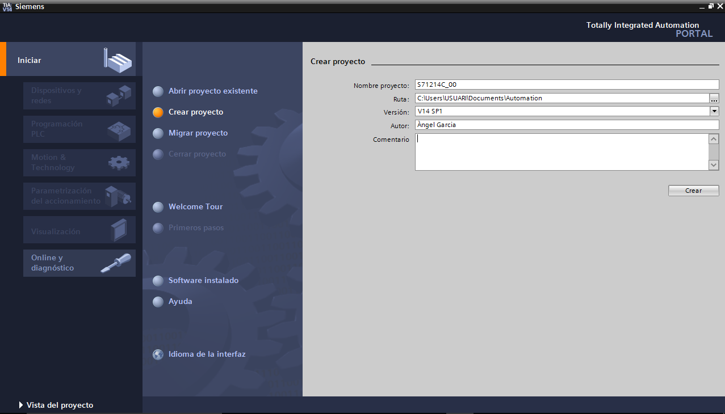
Task: Click the globe icon for Idioma de la interfaz
Action: (158, 354)
